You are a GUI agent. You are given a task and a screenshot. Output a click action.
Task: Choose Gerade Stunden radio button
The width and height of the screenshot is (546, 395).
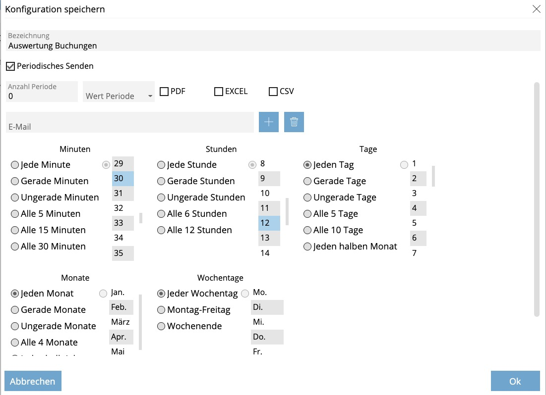161,181
